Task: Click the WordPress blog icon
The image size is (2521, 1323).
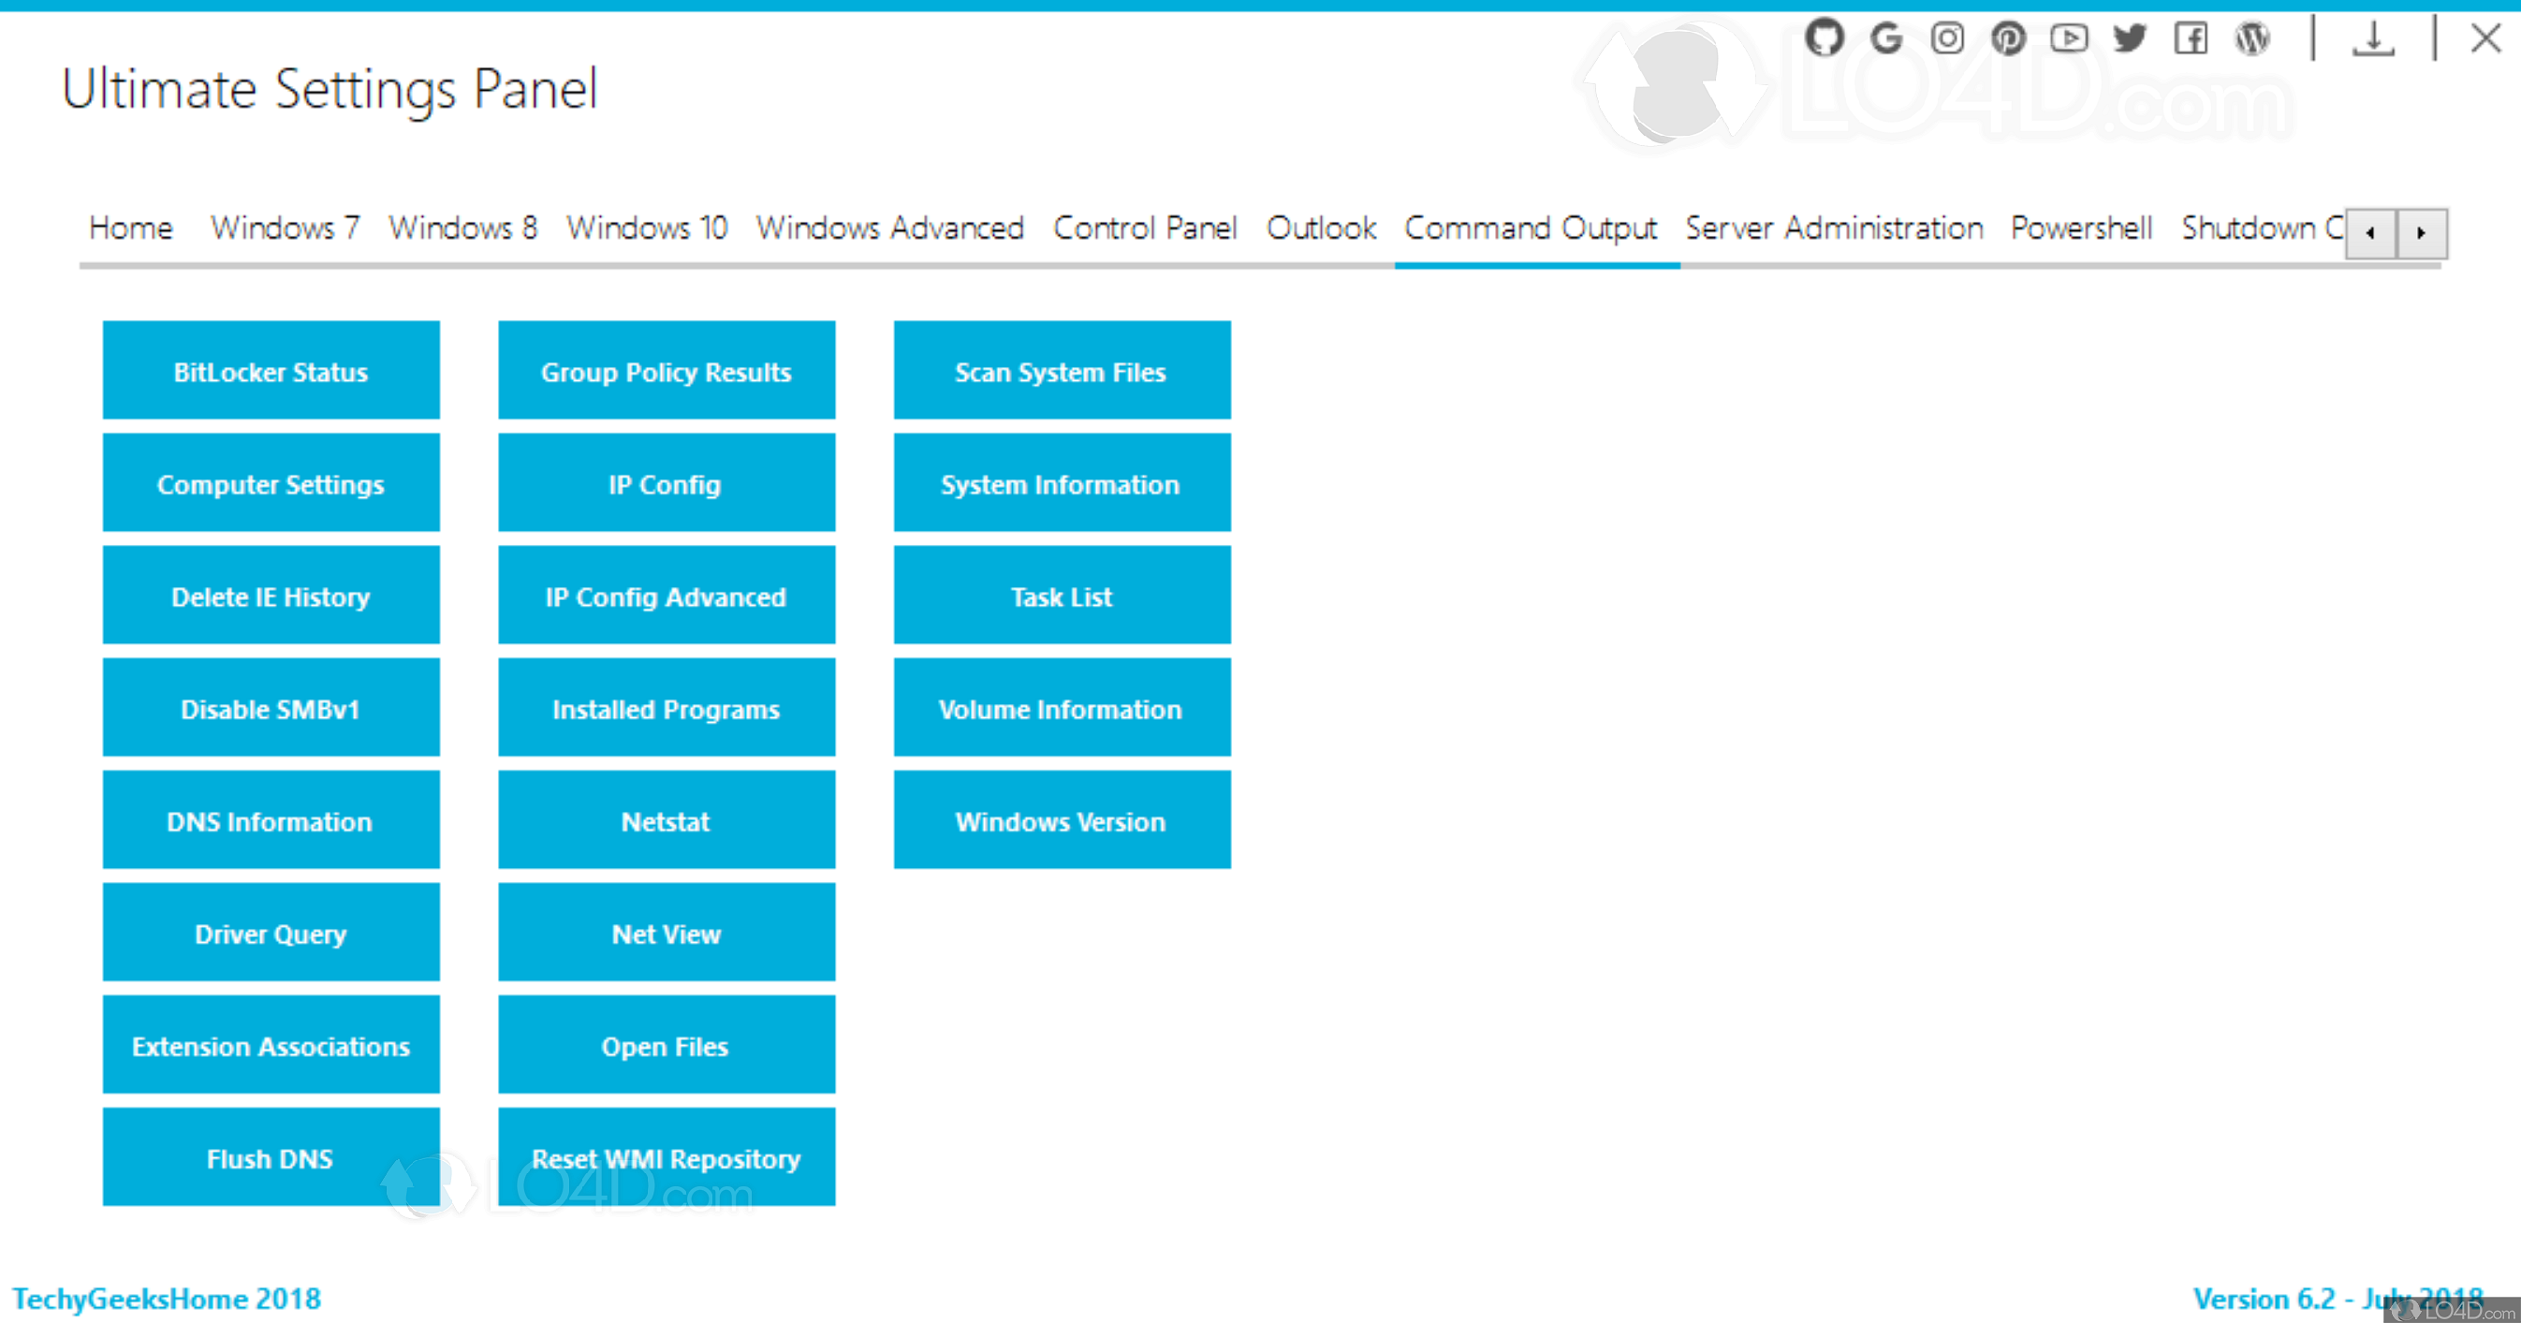Action: pyautogui.click(x=2253, y=38)
